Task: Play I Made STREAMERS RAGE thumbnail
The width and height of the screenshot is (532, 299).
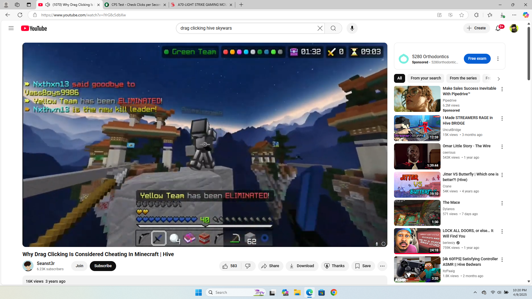Action: (x=417, y=128)
